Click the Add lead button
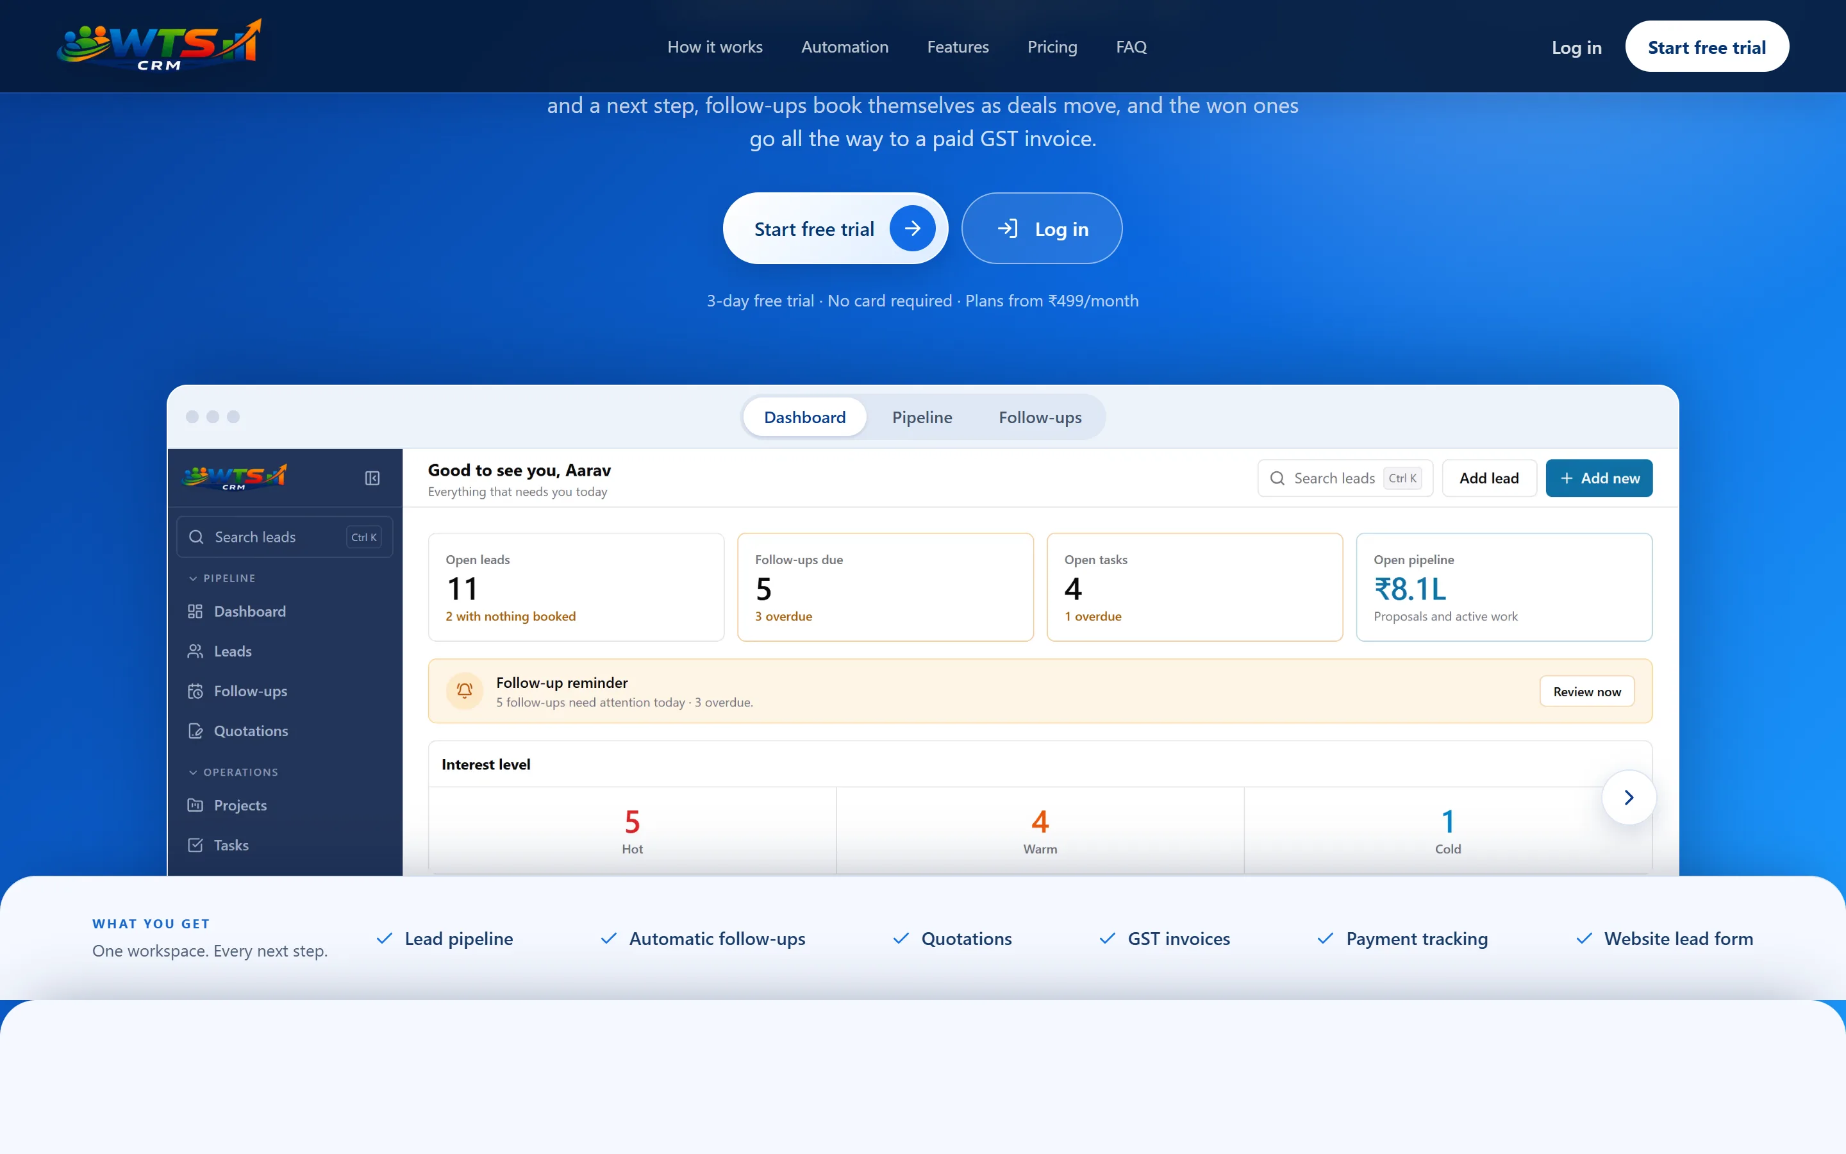The image size is (1846, 1154). [x=1489, y=478]
